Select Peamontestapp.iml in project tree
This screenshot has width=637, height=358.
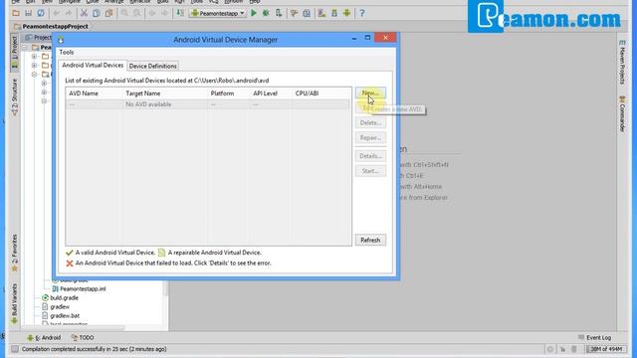click(x=79, y=289)
